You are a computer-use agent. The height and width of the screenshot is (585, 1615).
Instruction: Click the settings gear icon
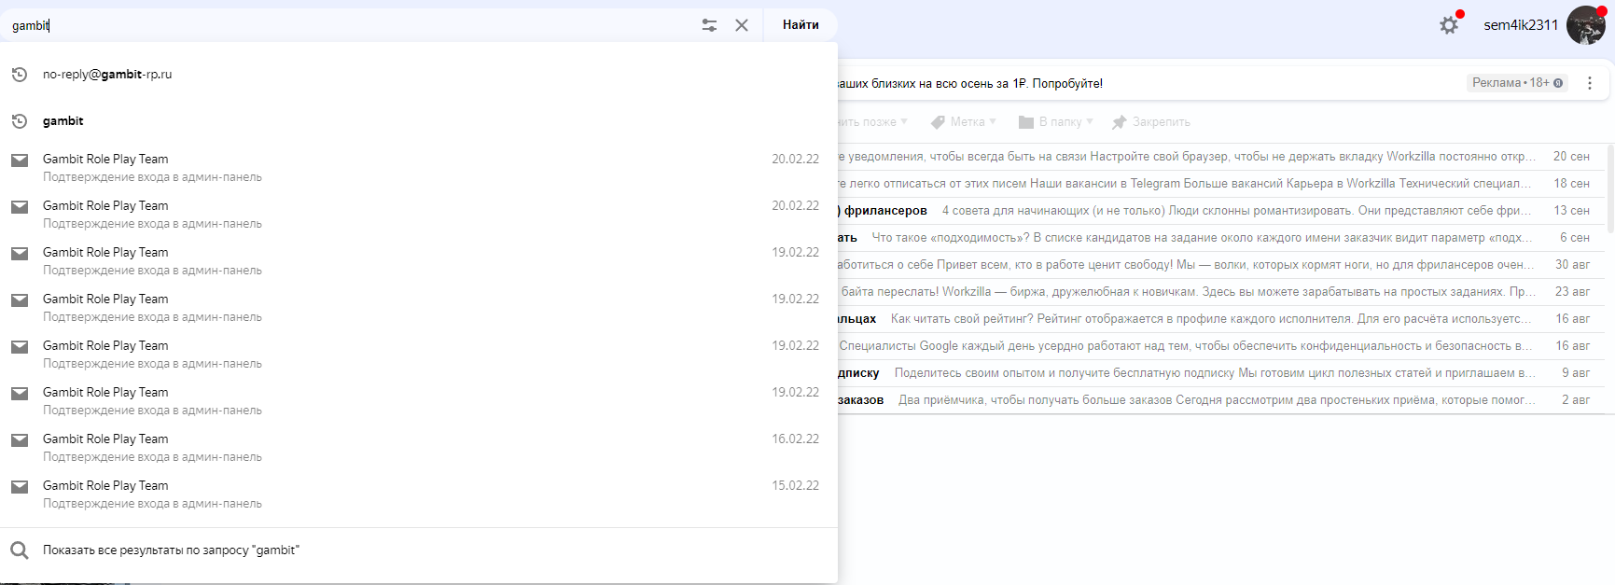pos(1448,25)
